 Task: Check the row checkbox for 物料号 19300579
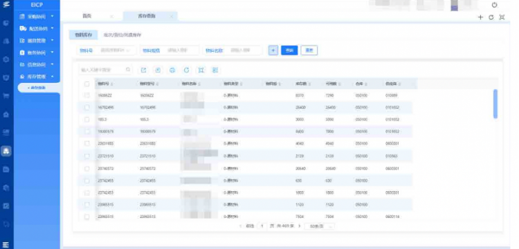click(86, 132)
